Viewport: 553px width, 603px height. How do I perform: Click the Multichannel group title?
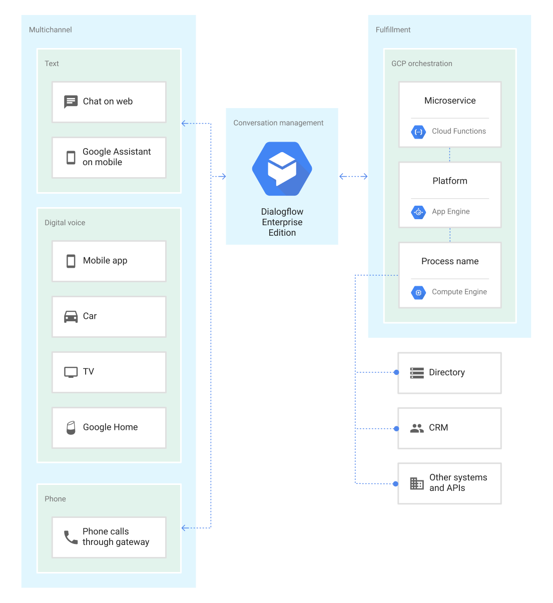pyautogui.click(x=51, y=30)
